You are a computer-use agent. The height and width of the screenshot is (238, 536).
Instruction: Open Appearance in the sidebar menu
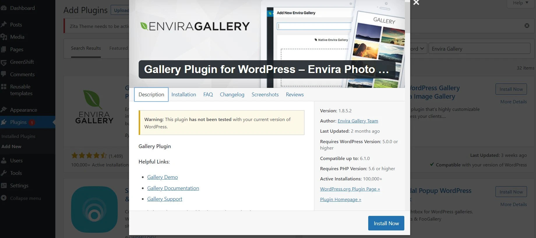click(x=24, y=110)
